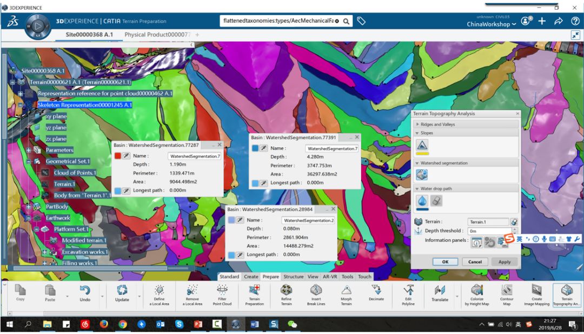Viewport: 584px width, 334px height.
Task: Switch to the Structure tab
Action: (293, 277)
